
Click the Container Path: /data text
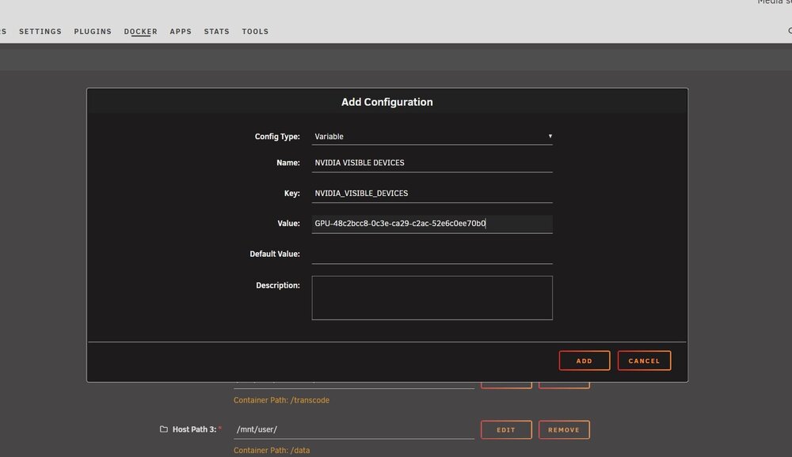tap(272, 451)
